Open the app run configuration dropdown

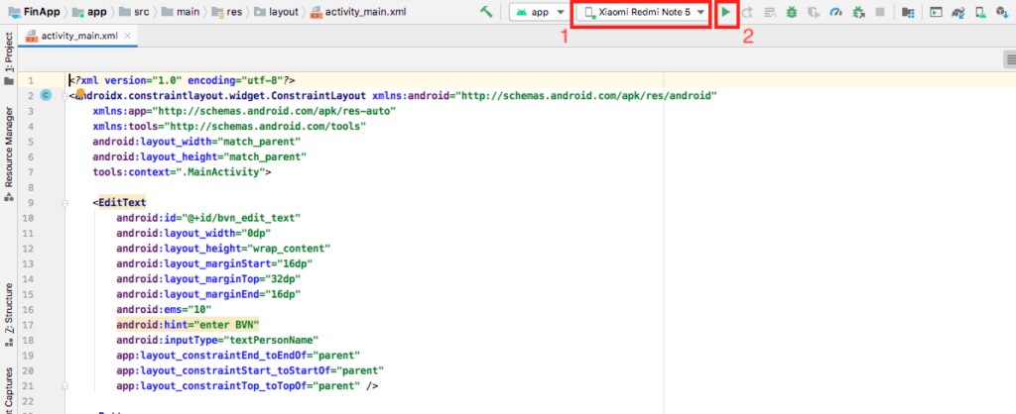(540, 12)
